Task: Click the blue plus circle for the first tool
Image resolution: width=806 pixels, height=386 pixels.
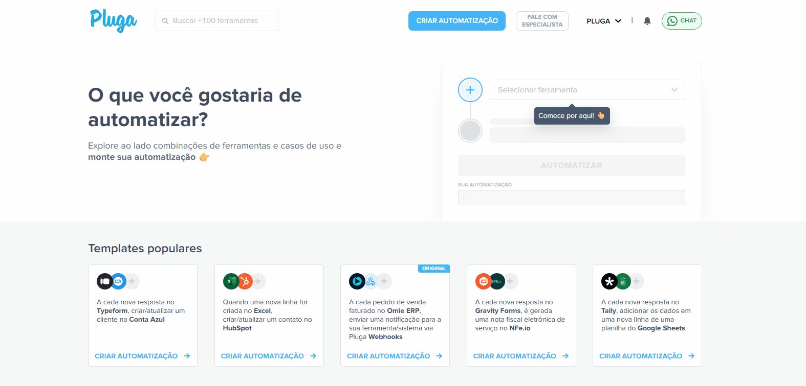Action: tap(470, 90)
